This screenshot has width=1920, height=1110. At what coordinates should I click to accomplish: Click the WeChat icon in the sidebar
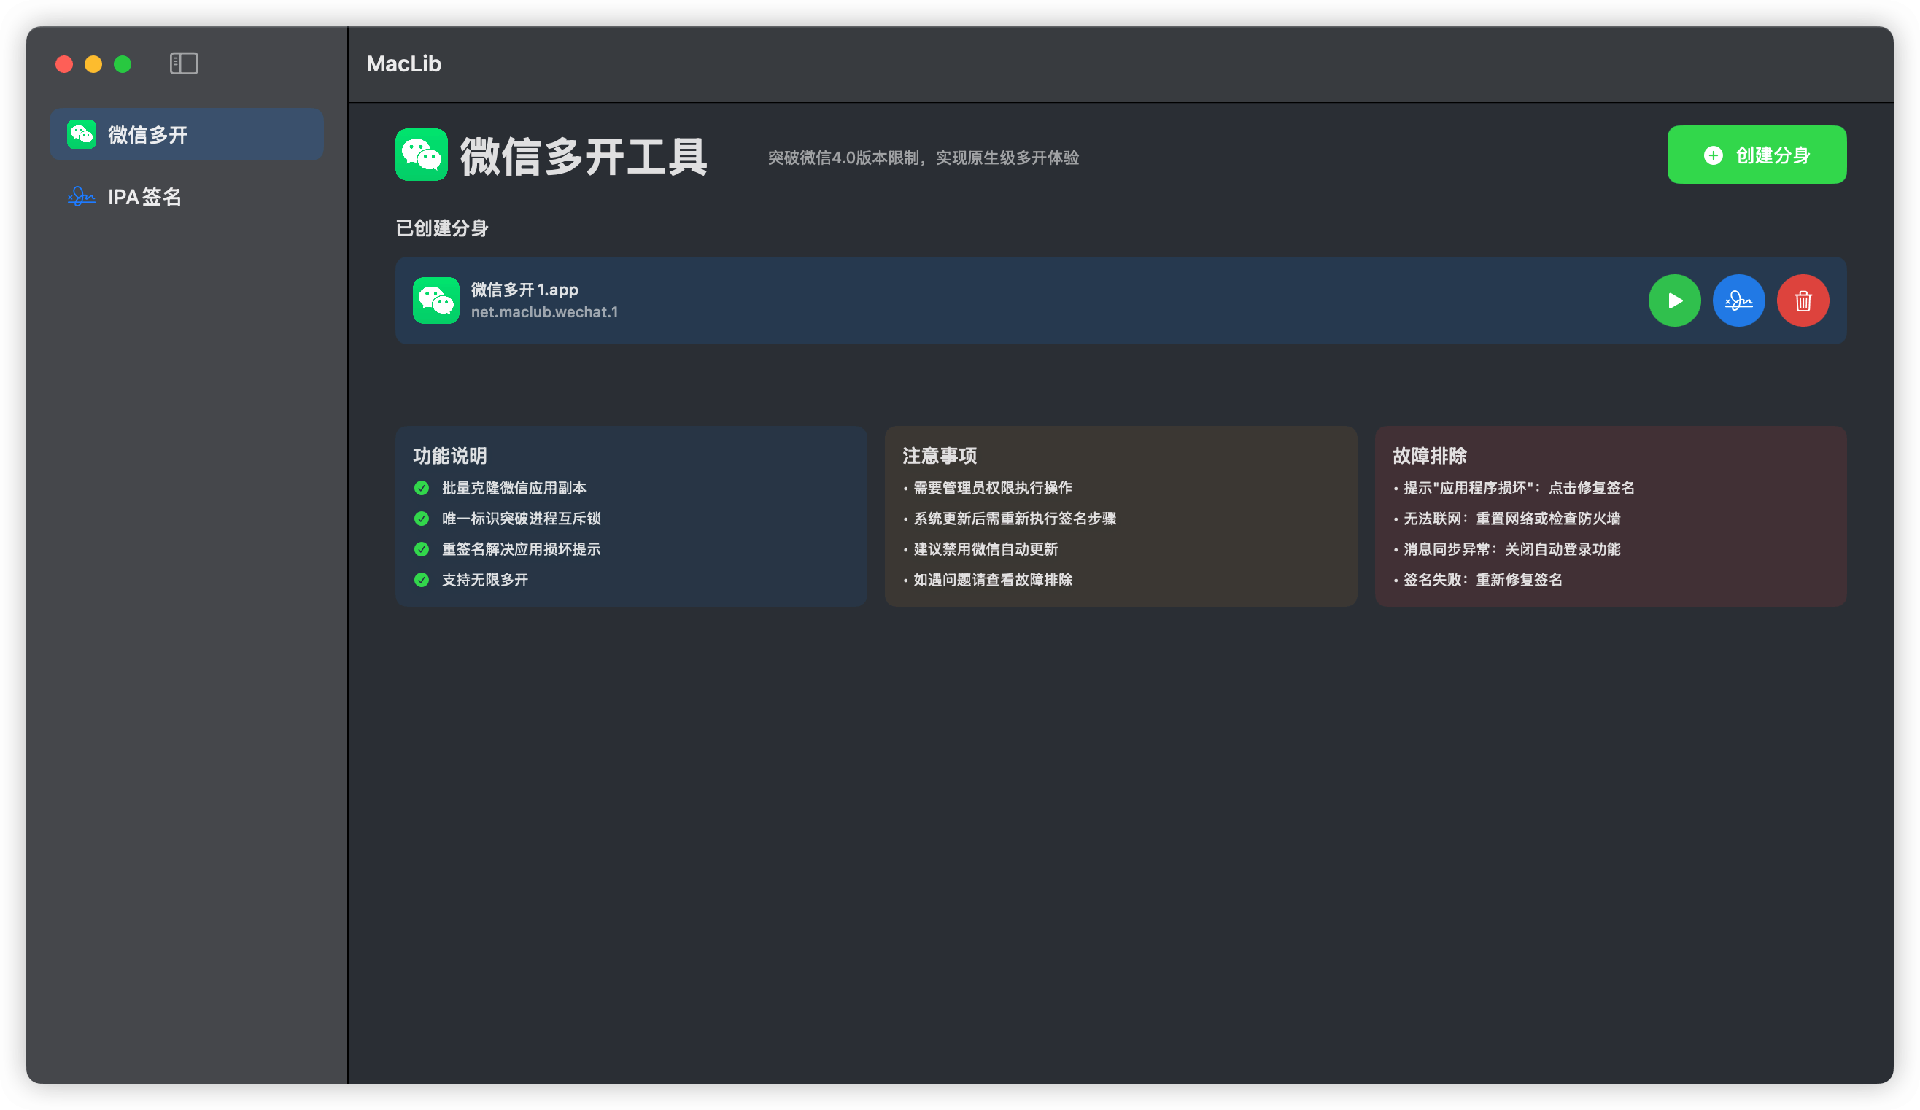point(82,134)
